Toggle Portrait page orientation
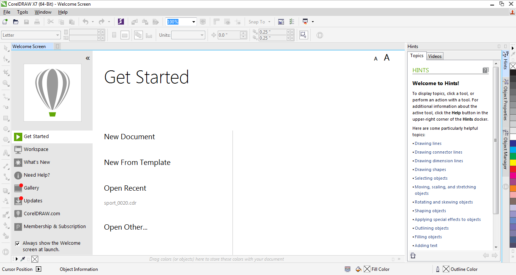The height and width of the screenshot is (275, 516). point(115,35)
